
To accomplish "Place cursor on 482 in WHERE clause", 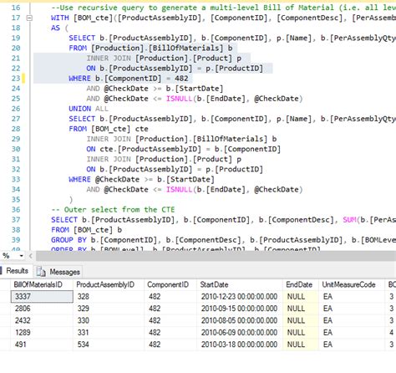I will (181, 79).
